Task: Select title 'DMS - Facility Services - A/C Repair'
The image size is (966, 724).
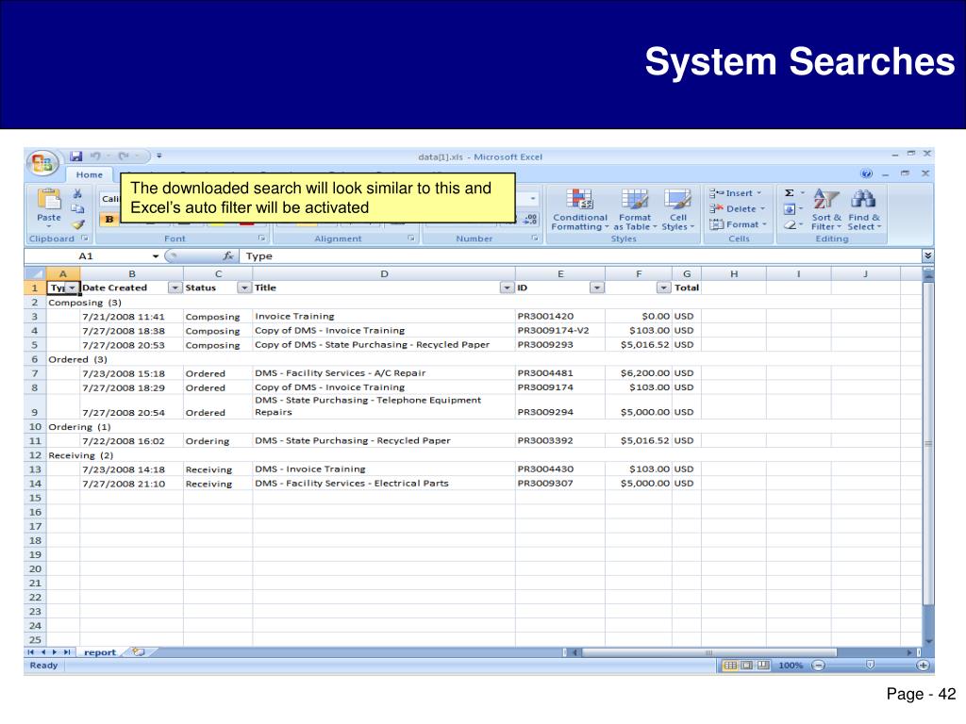Action: pyautogui.click(x=340, y=373)
